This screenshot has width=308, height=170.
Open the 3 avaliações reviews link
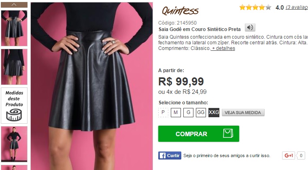click(x=297, y=7)
